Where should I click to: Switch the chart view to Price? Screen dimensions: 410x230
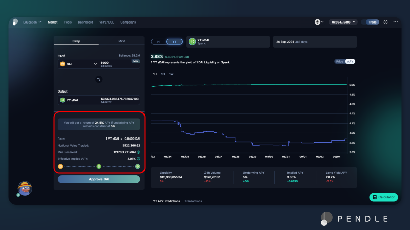[x=339, y=61]
